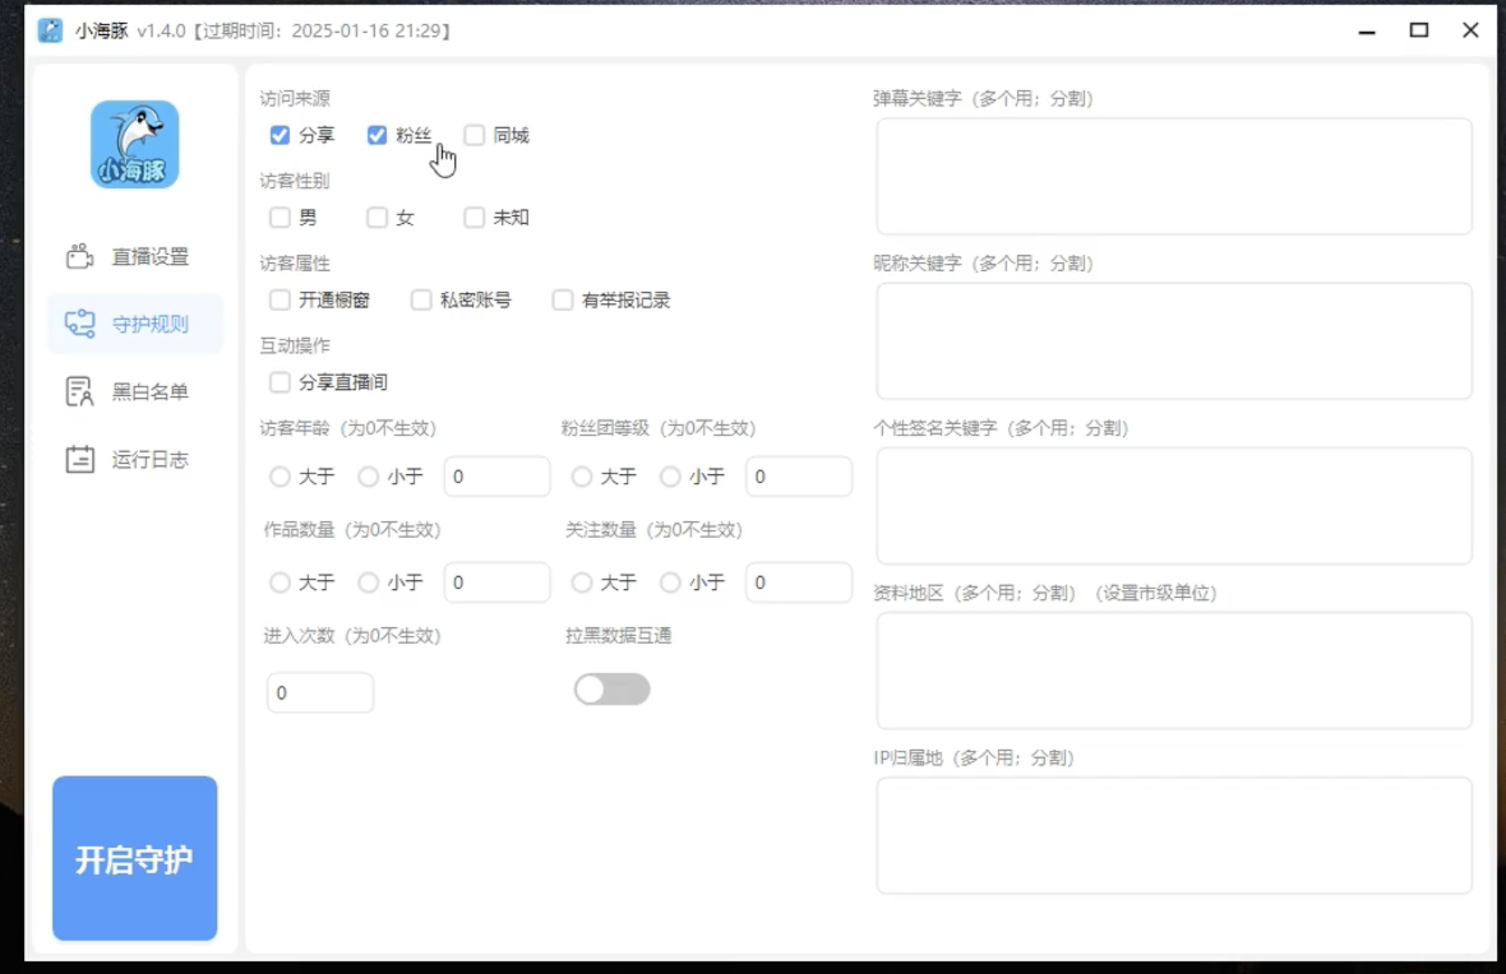Check 私密账号 under visitor attributes
The image size is (1506, 974).
pos(421,300)
